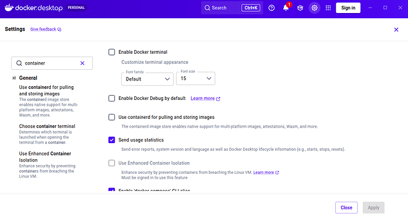
Task: Check Use containerd for pulling and storing images
Action: point(112,117)
